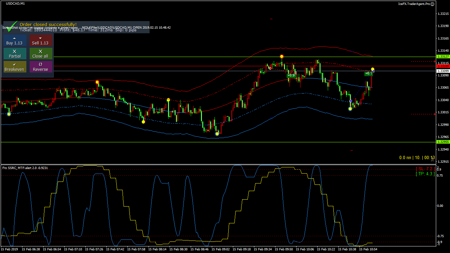Click the +6.1 trade profit label
The image size is (450, 253).
pos(368,73)
